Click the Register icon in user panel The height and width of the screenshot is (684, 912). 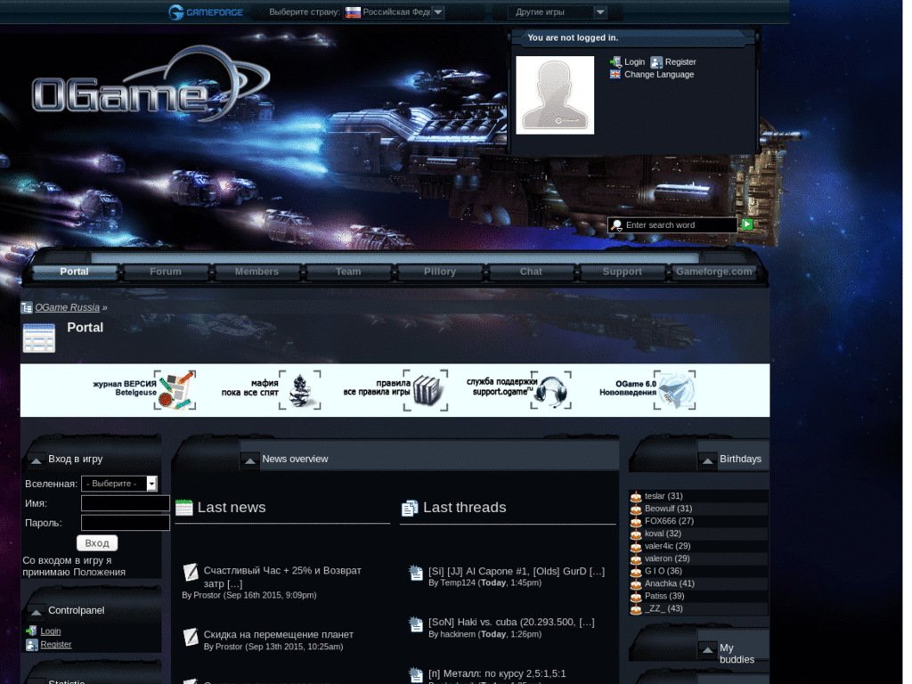pos(656,62)
